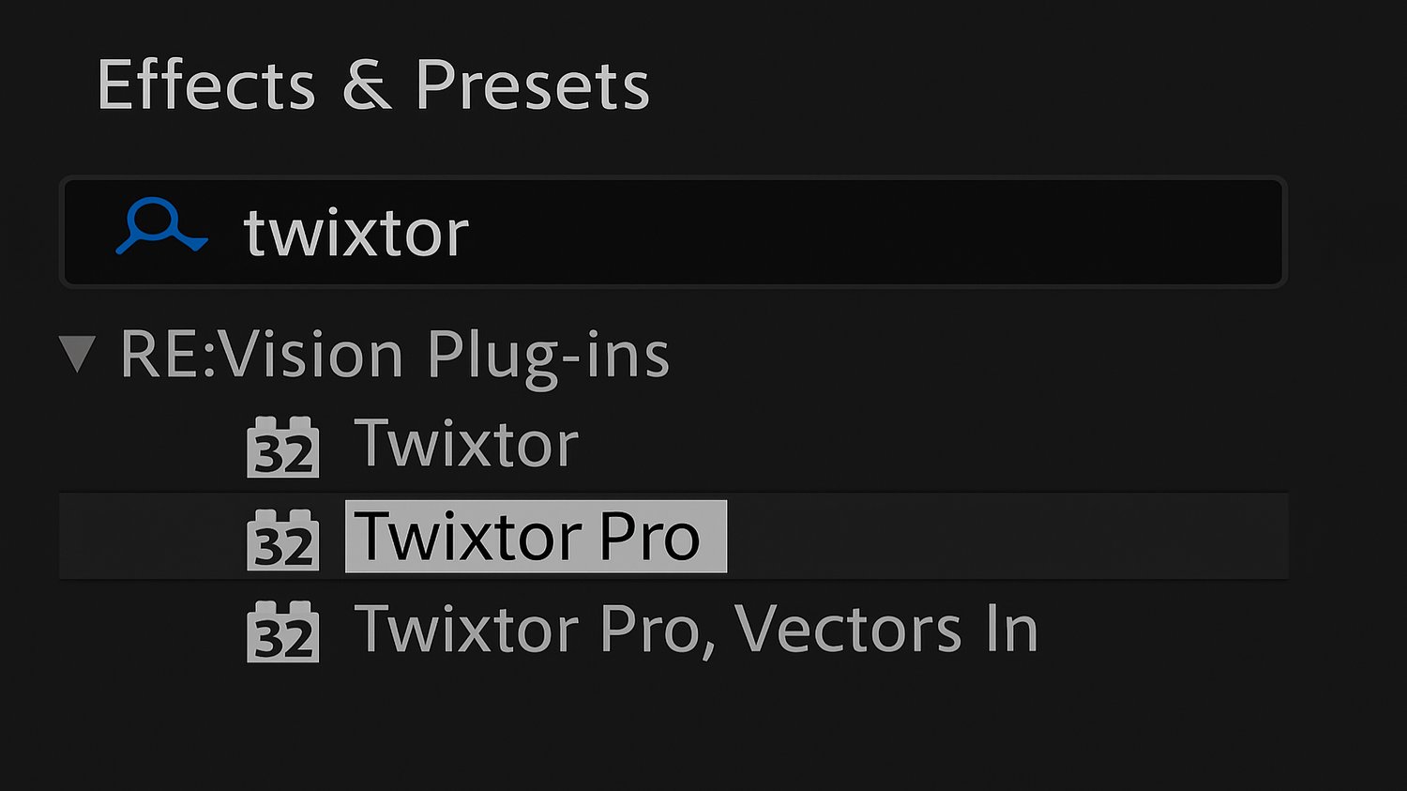Click the word "Plug-ins" in the category header
This screenshot has height=791, width=1407.
548,355
